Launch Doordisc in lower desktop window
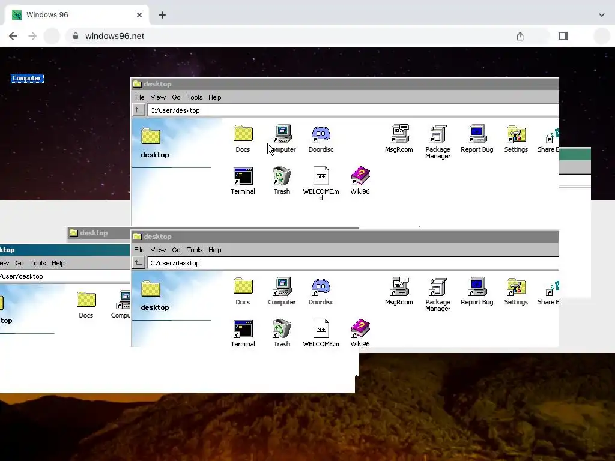The height and width of the screenshot is (461, 615). [x=321, y=291]
